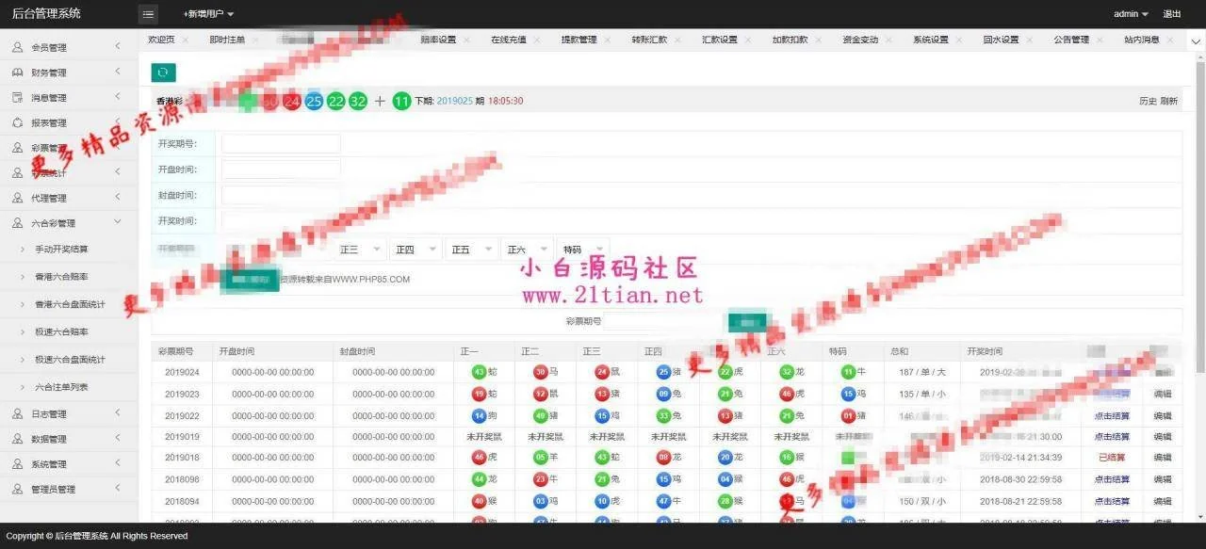The width and height of the screenshot is (1206, 549).
Task: Collapse the 六合彩管理 sidebar section
Action: click(117, 223)
